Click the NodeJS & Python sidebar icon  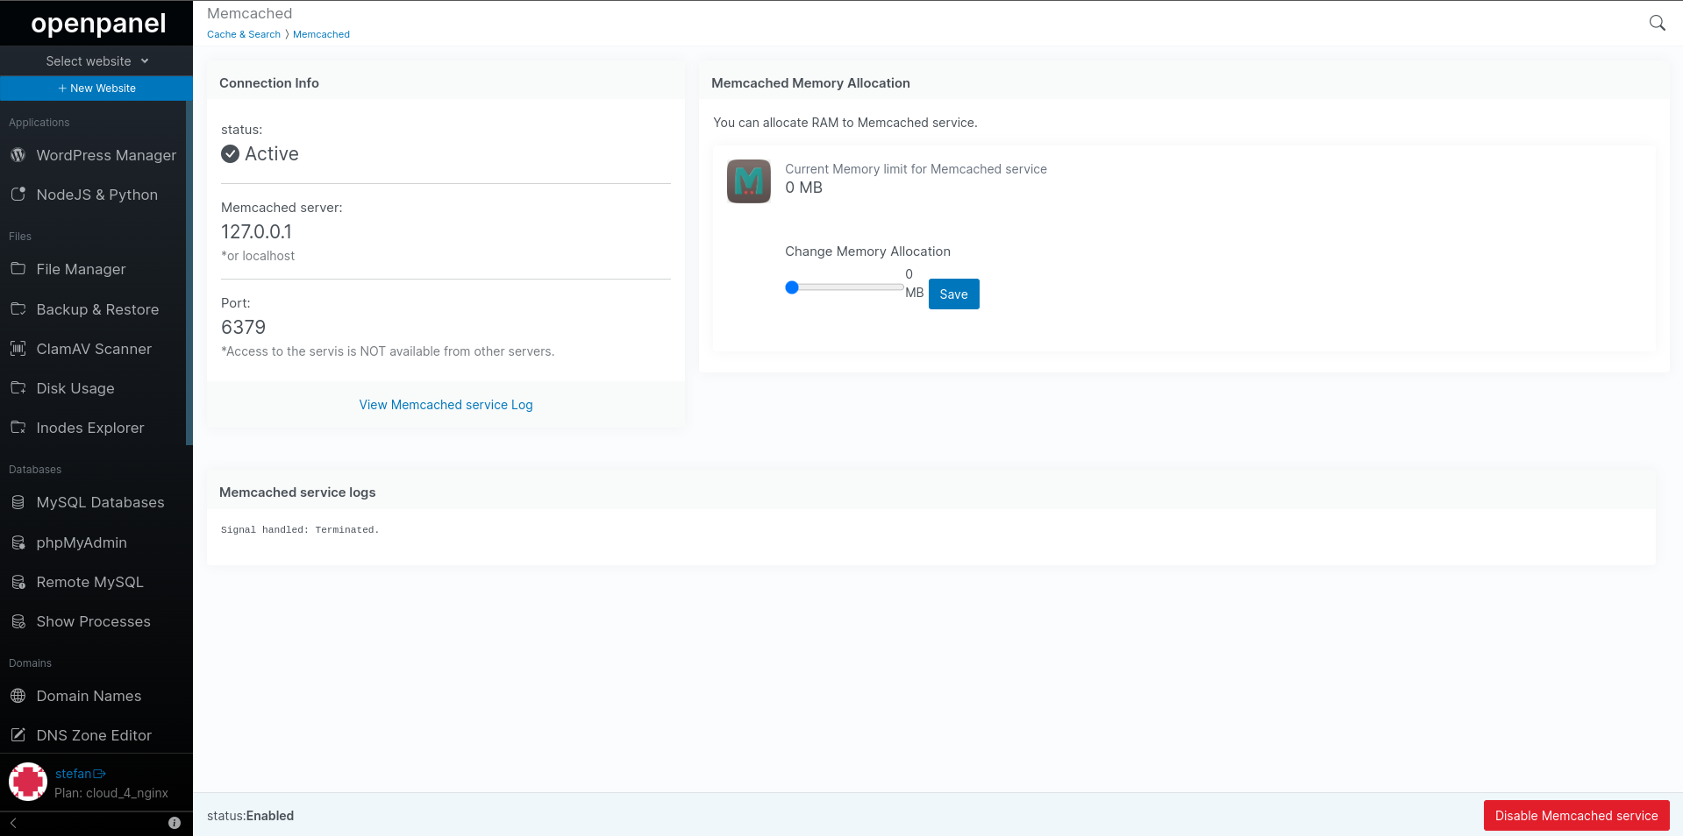(x=18, y=195)
